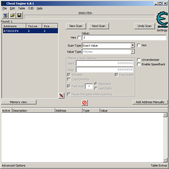Click the Cheat Engine title bar icon
169x169 pixels.
pos(4,3)
